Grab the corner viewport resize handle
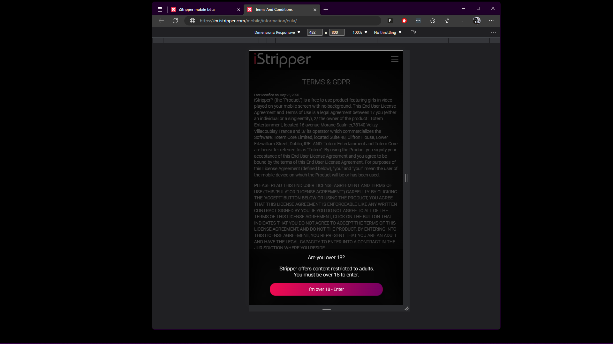Viewport: 613px width, 344px height. point(406,308)
